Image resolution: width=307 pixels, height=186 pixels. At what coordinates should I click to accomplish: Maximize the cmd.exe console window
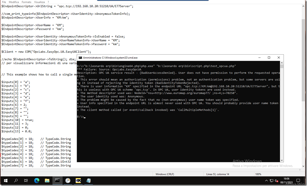269,58
